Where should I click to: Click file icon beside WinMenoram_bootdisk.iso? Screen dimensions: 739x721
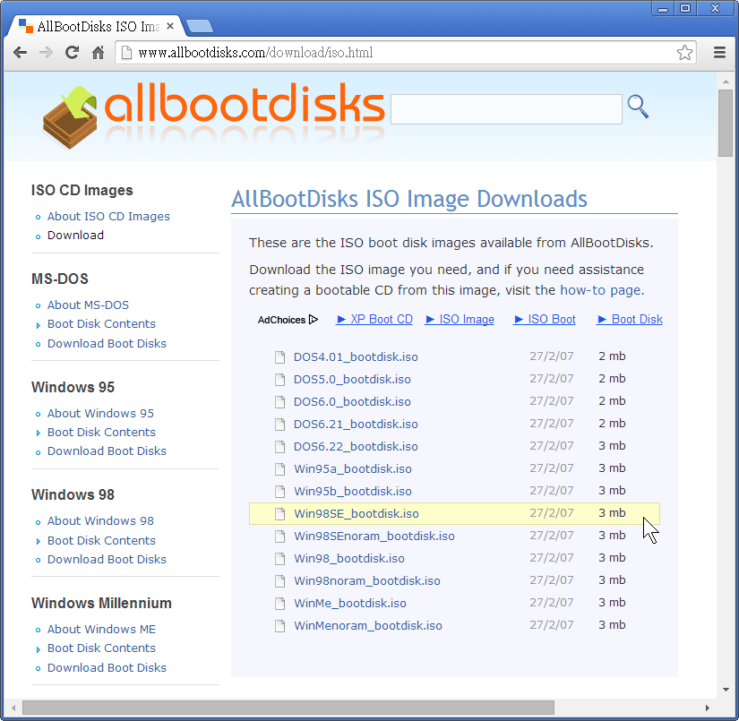[280, 626]
